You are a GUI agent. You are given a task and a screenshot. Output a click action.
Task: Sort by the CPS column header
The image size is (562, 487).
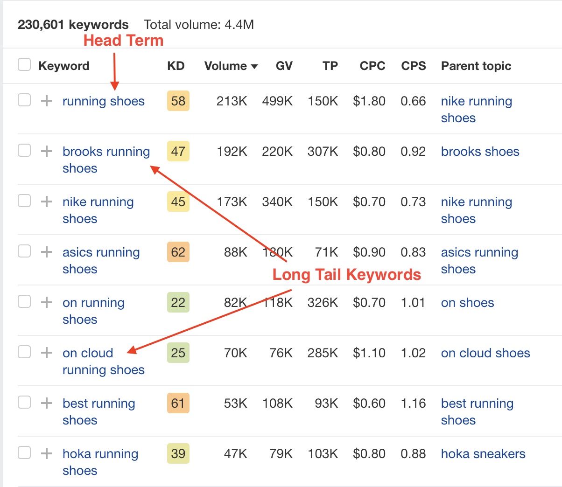click(414, 66)
